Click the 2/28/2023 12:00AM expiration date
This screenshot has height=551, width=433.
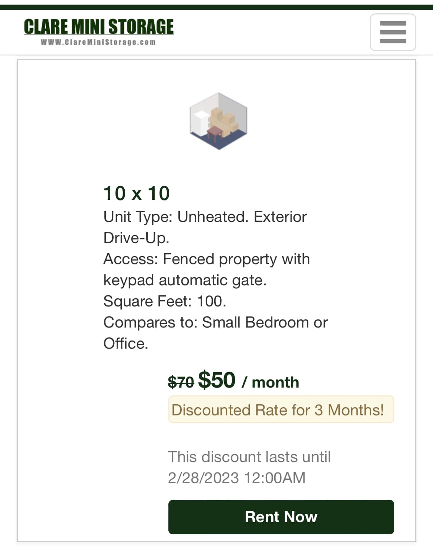coord(236,478)
